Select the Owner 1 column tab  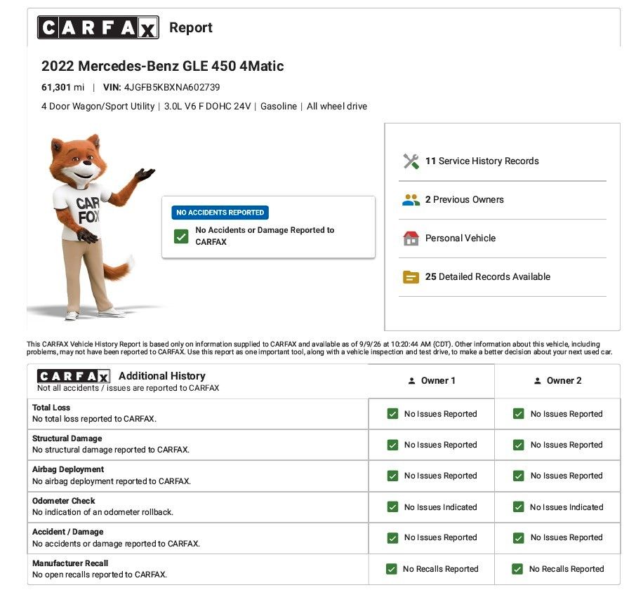point(432,381)
